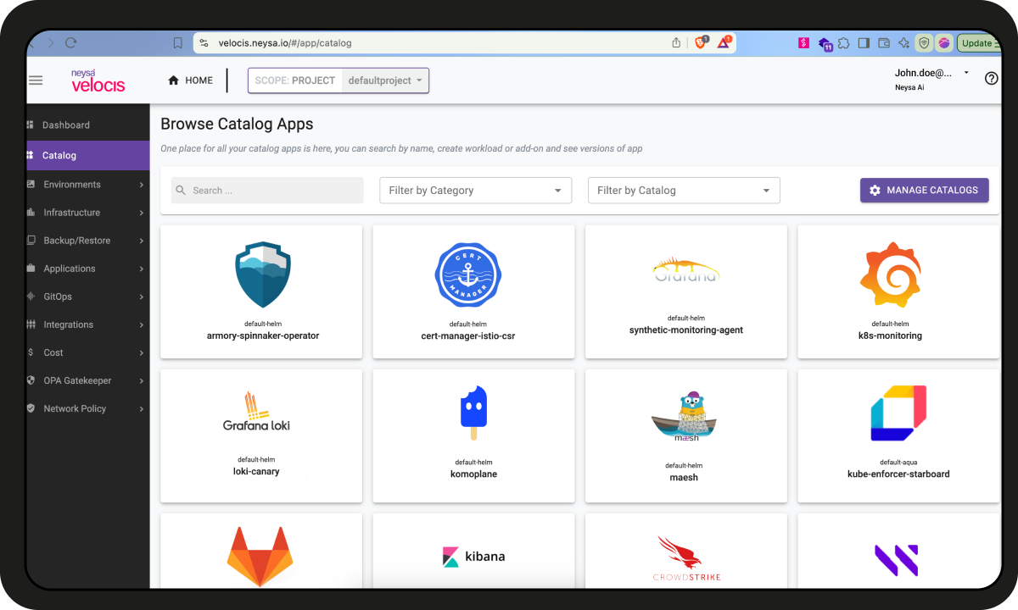The image size is (1018, 610).
Task: Open Network Policy in the sidebar
Action: pyautogui.click(x=88, y=408)
